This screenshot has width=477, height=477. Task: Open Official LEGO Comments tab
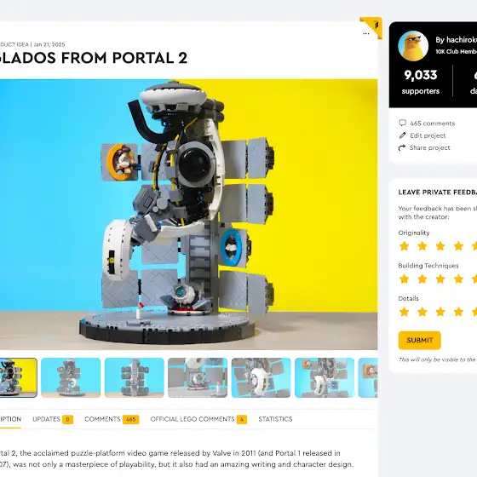coord(198,419)
